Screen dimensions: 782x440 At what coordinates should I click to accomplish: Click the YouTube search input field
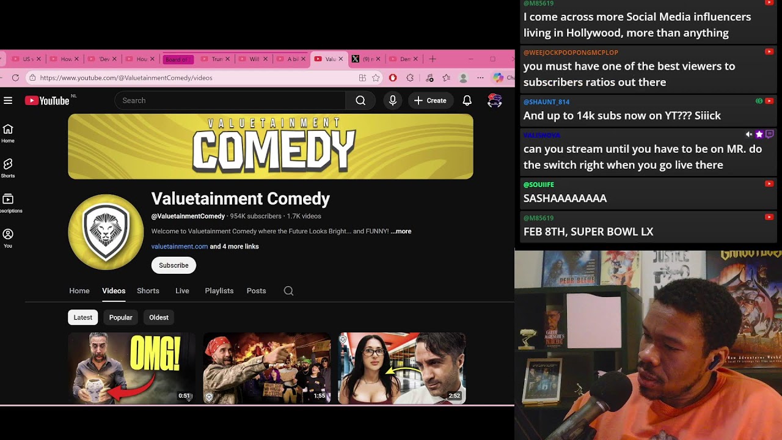[230, 100]
